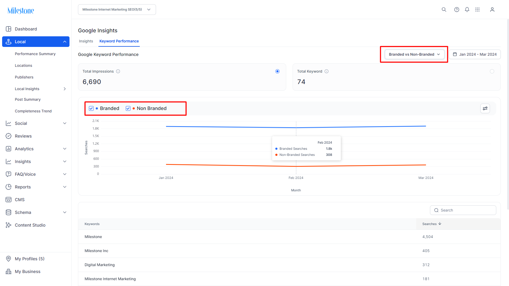Expand the Analytics menu chevron
509x286 pixels.
[64, 149]
